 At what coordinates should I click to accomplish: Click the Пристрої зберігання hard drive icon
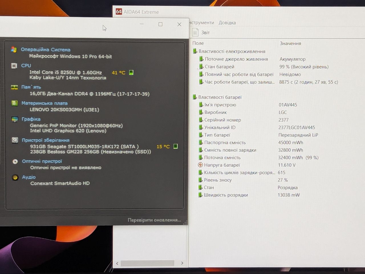(x=15, y=140)
